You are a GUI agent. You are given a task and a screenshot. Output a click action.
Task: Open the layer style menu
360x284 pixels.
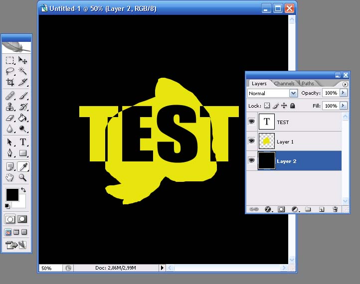(268, 209)
